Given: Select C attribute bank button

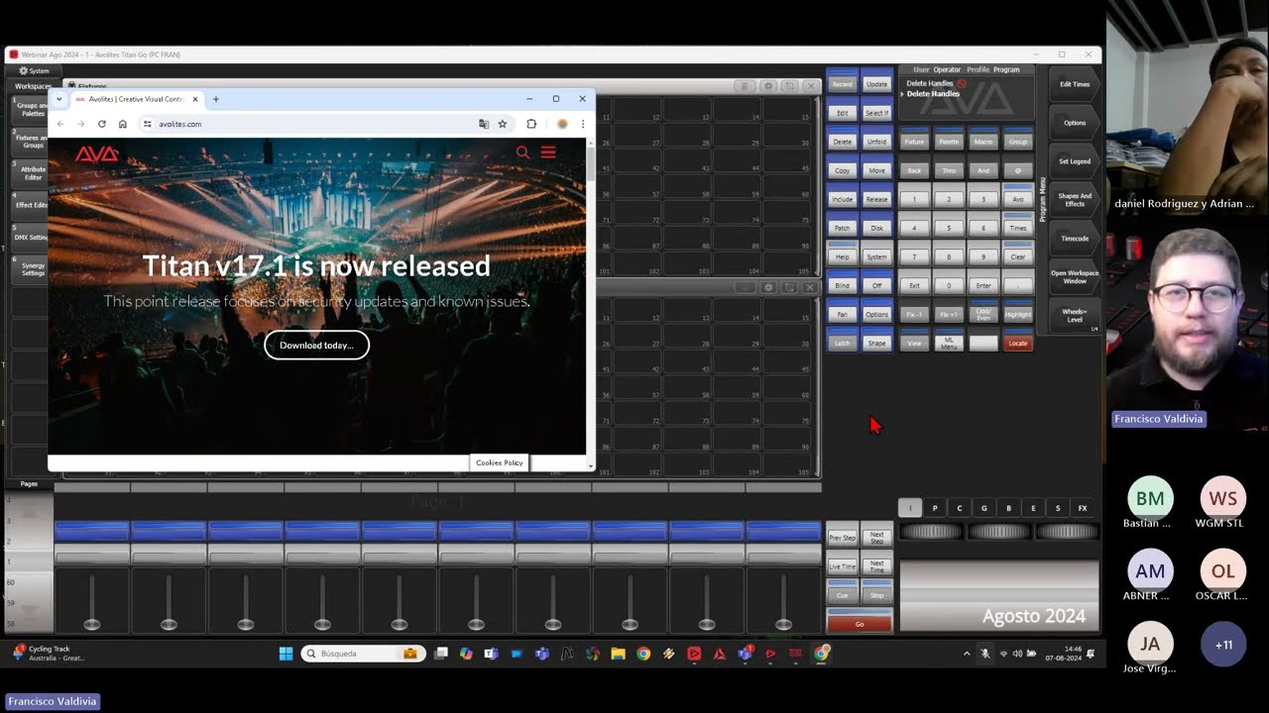Looking at the screenshot, I should tap(959, 508).
